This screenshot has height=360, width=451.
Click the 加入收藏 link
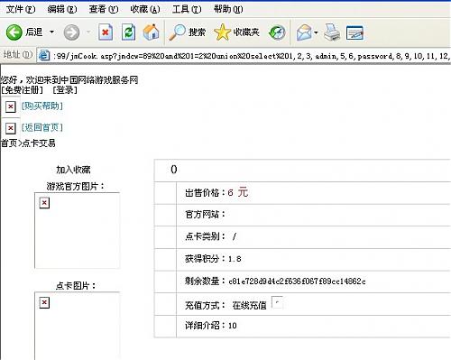coord(73,170)
